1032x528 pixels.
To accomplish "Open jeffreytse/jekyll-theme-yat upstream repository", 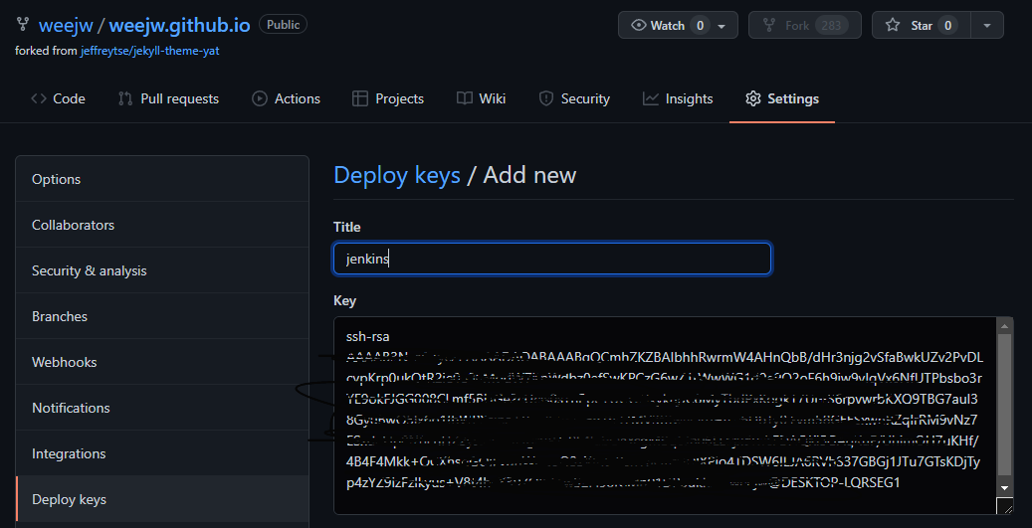I will coord(149,51).
